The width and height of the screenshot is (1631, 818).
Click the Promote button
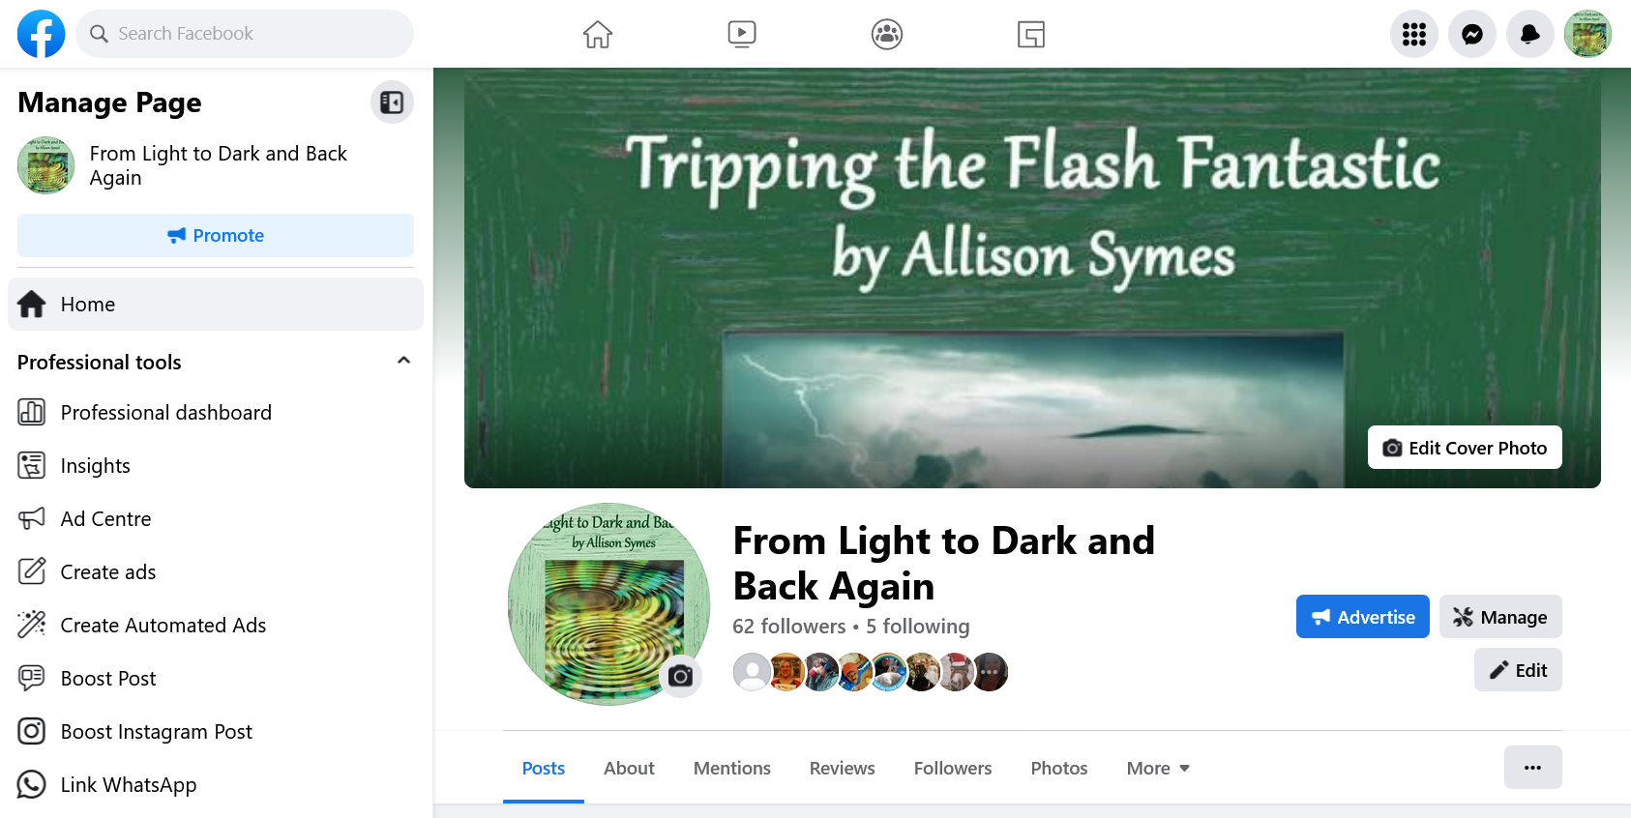click(216, 236)
